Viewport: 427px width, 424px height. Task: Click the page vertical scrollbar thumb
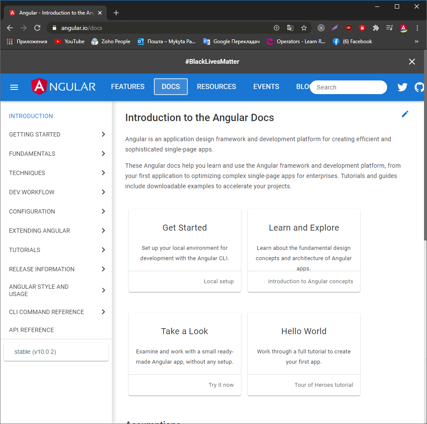tap(425, 145)
